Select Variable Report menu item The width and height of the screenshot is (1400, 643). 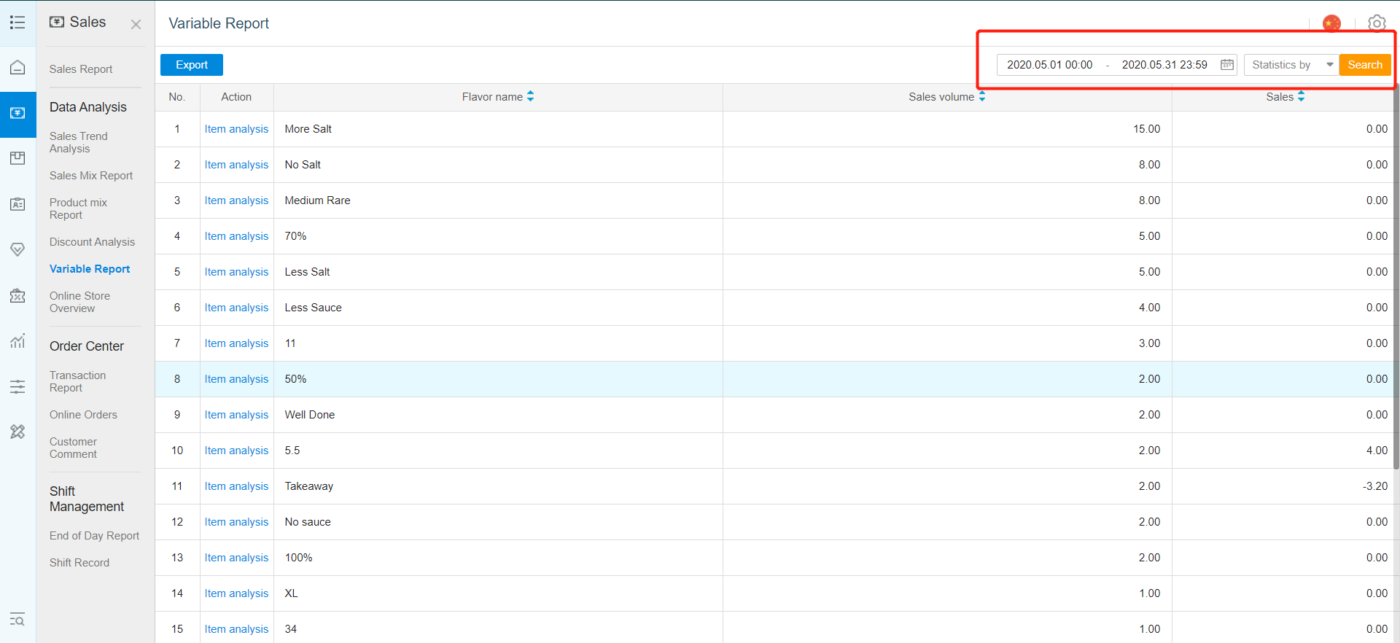click(90, 269)
